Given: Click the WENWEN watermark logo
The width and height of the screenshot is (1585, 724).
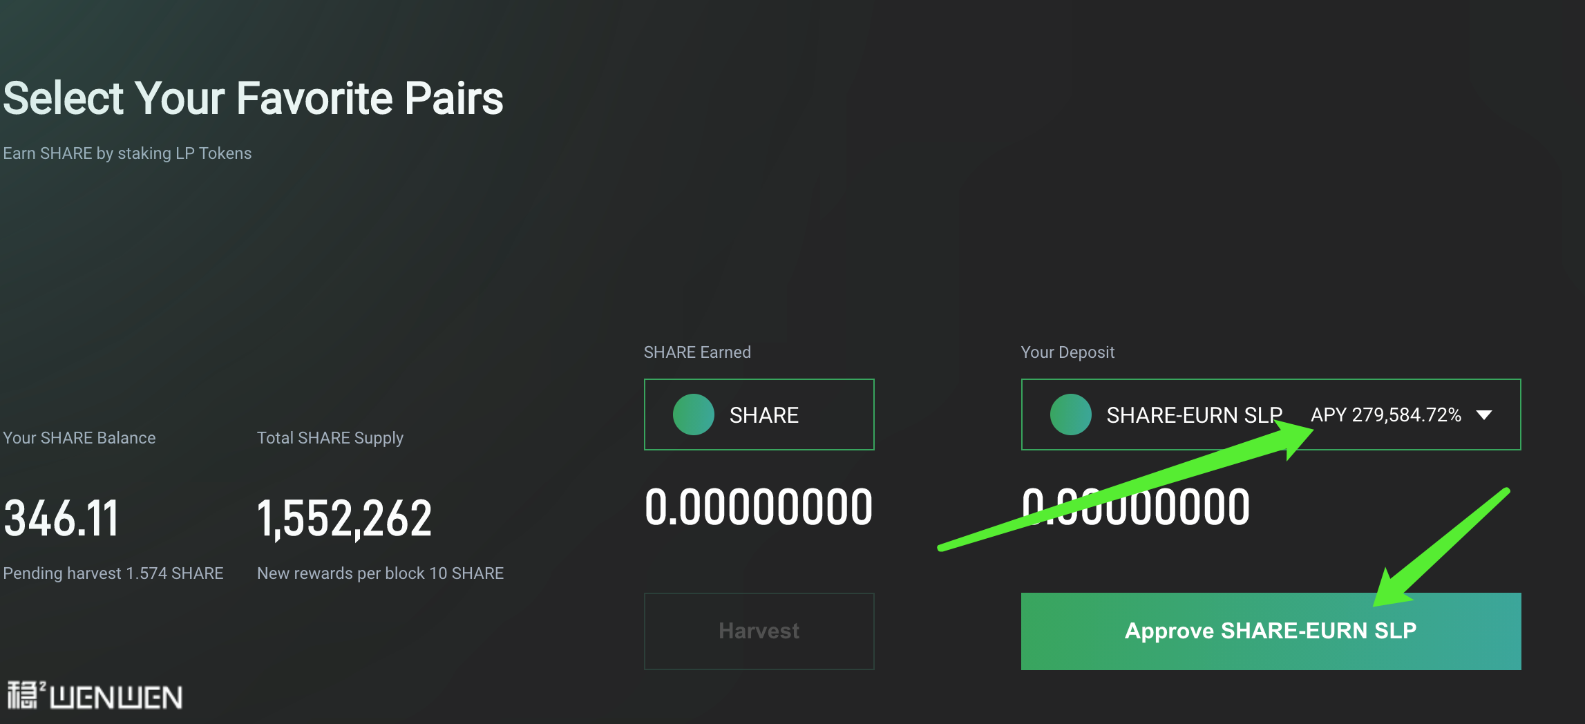Looking at the screenshot, I should (95, 696).
